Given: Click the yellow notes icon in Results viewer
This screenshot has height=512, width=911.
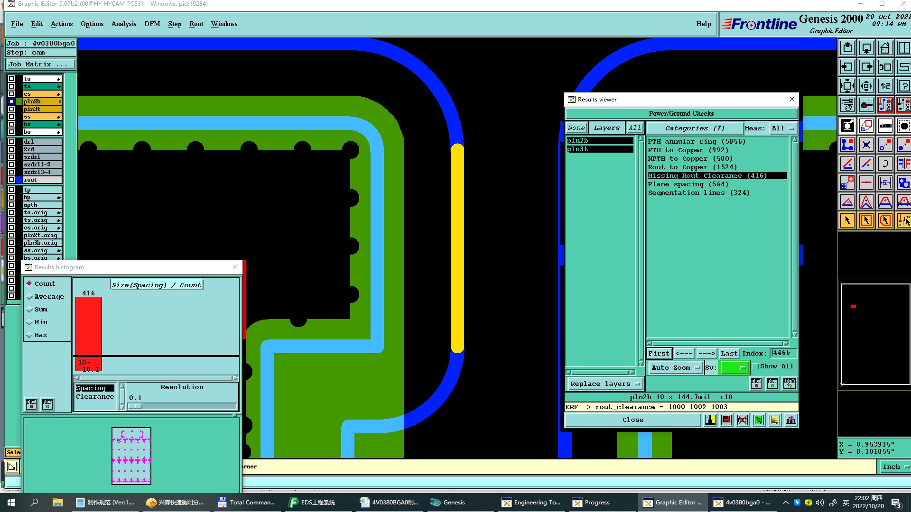Looking at the screenshot, I should [x=775, y=420].
